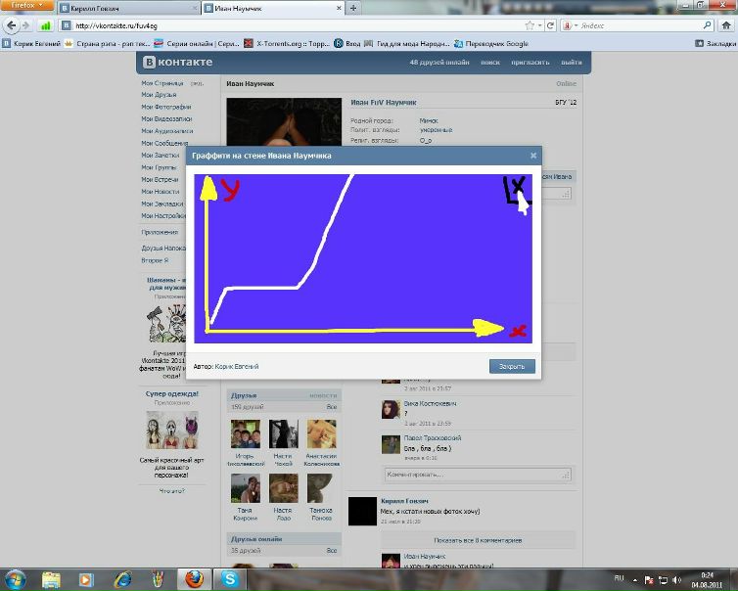Open new tab with plus button
The height and width of the screenshot is (591, 738).
pos(352,8)
